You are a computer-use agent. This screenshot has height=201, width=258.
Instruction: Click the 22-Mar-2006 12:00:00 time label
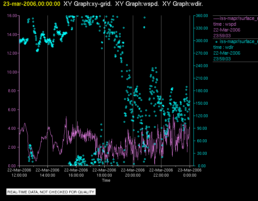(19, 172)
